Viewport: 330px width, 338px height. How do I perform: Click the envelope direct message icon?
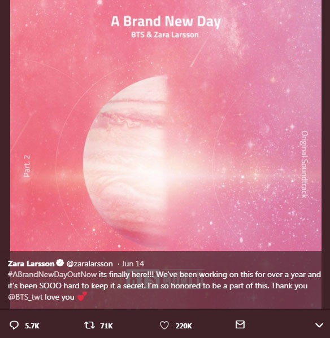click(x=240, y=324)
